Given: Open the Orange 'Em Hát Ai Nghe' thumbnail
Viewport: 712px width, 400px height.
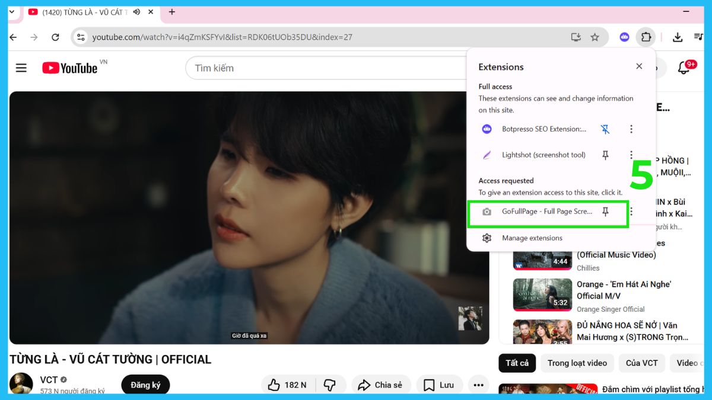Looking at the screenshot, I should 542,295.
